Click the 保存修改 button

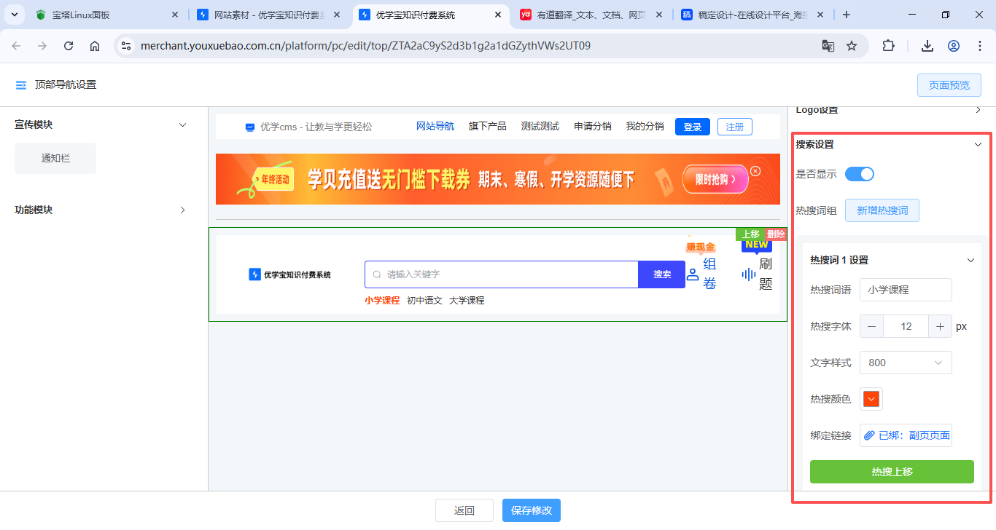click(x=531, y=510)
